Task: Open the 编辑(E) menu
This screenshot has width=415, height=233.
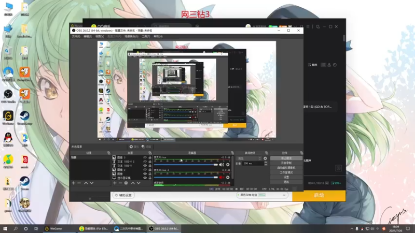Action: (88, 36)
